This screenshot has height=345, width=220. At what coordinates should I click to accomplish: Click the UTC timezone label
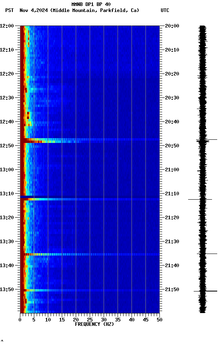pyautogui.click(x=165, y=10)
